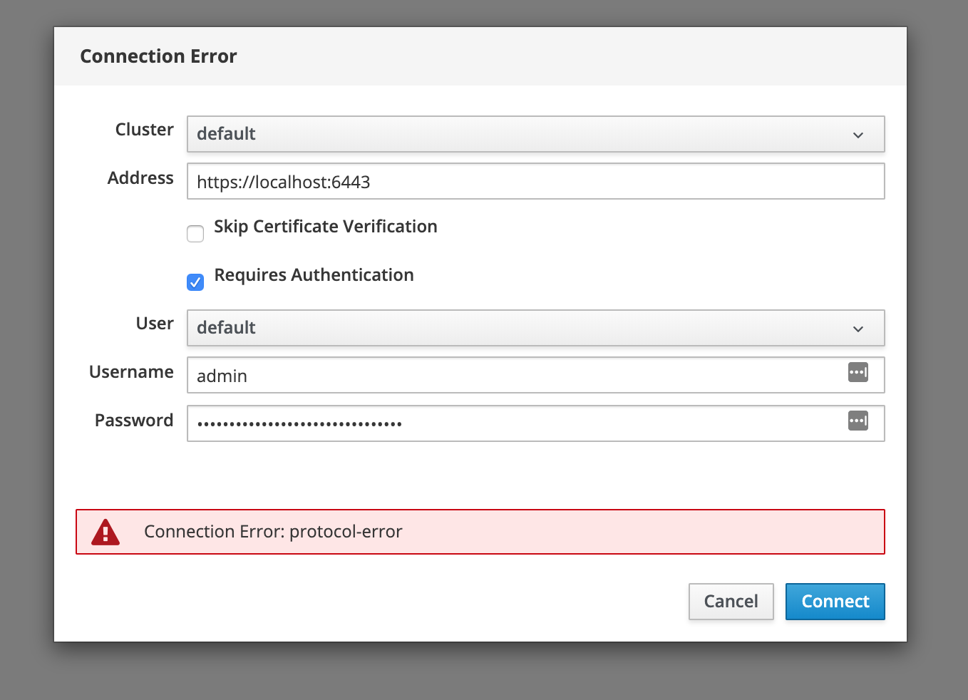The width and height of the screenshot is (968, 700).
Task: Click the Connection Error dialog title
Action: (158, 56)
